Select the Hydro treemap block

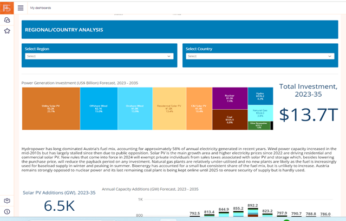(260, 96)
